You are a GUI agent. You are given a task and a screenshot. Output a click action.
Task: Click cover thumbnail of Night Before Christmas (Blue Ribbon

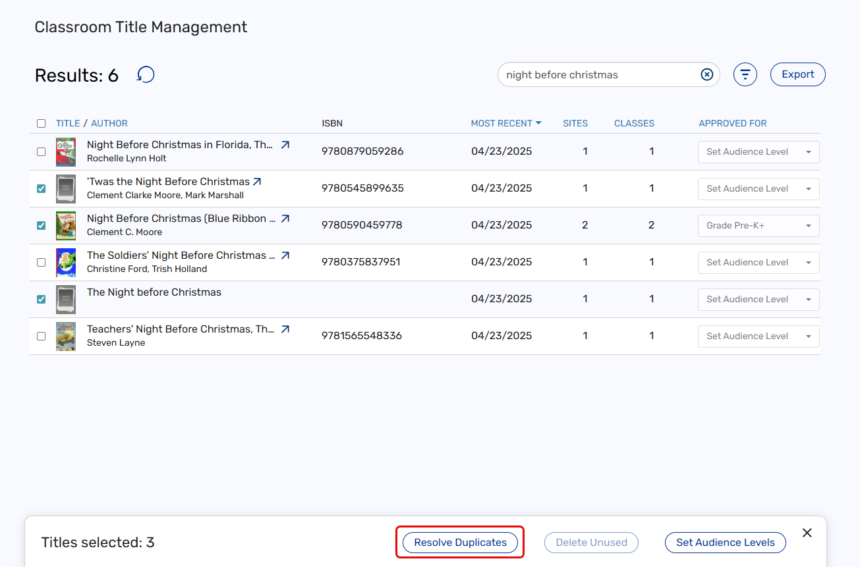(66, 225)
